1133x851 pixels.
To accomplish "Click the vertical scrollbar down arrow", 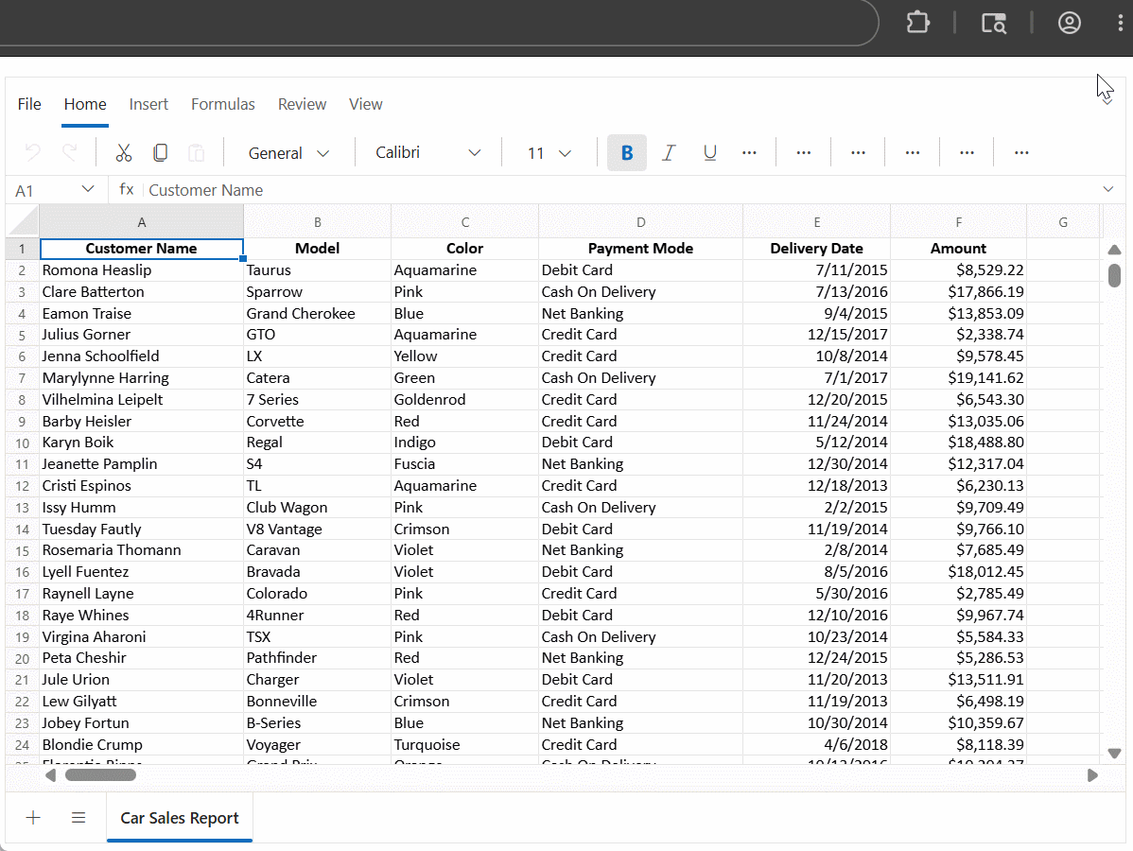I will [x=1114, y=753].
